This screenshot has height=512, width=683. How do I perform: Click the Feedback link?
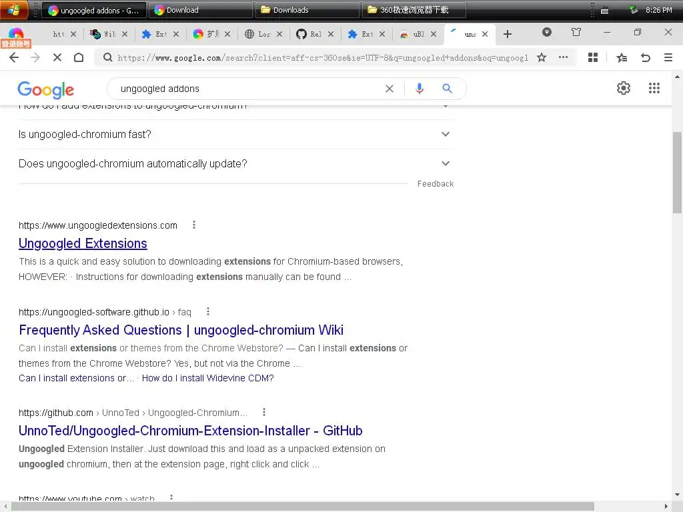[436, 184]
